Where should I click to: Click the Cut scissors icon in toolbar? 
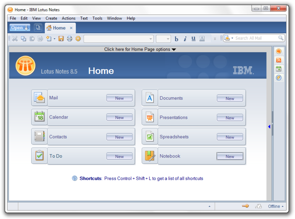15,39
